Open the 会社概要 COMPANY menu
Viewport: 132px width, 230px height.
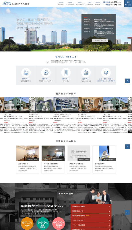97,3
